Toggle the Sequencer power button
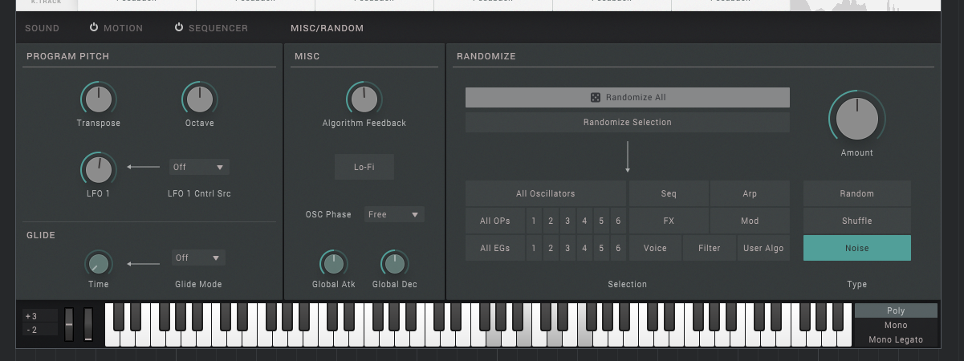The width and height of the screenshot is (964, 361). click(179, 28)
